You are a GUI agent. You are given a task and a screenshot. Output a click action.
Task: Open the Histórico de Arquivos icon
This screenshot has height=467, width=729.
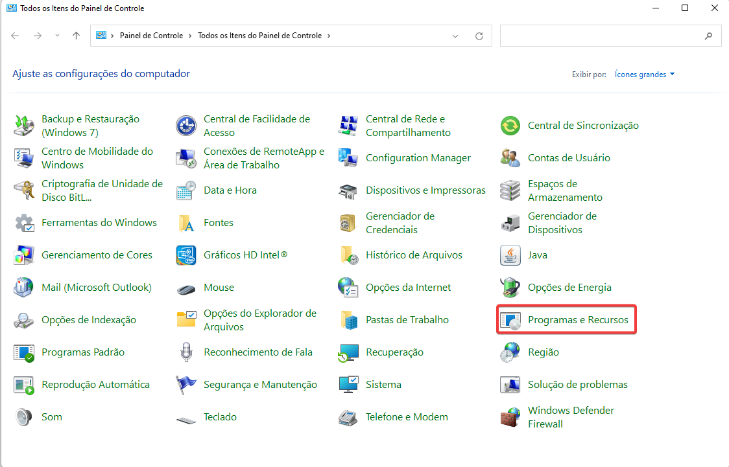pos(348,255)
